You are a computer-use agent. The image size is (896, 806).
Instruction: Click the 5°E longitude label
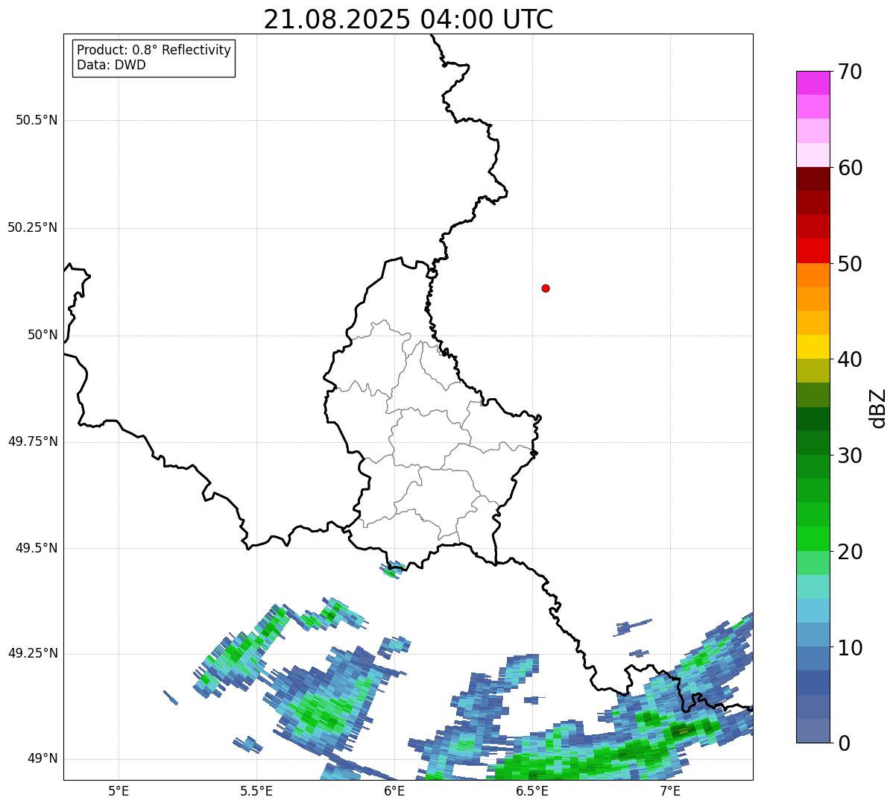(x=119, y=790)
